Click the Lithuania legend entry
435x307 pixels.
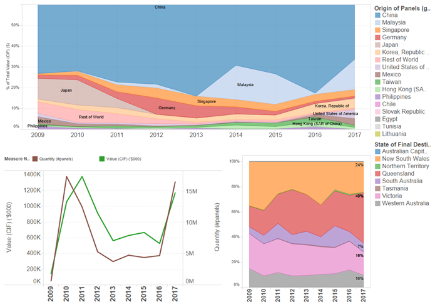pos(395,135)
